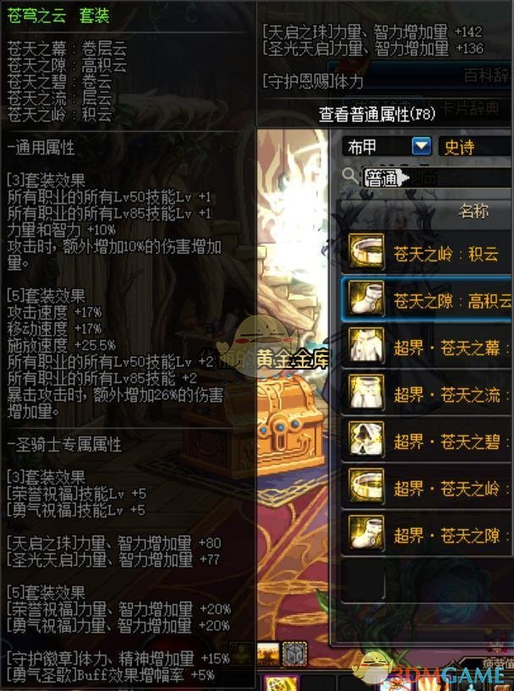
Task: Click the 超界·苍天之幕 top armor icon
Action: (x=366, y=345)
